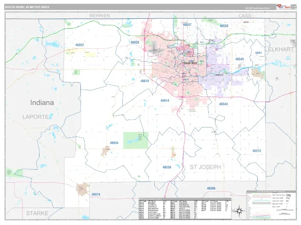The width and height of the screenshot is (301, 225).
Task: Click the ZIP code label 46561
Action: click(x=258, y=53)
